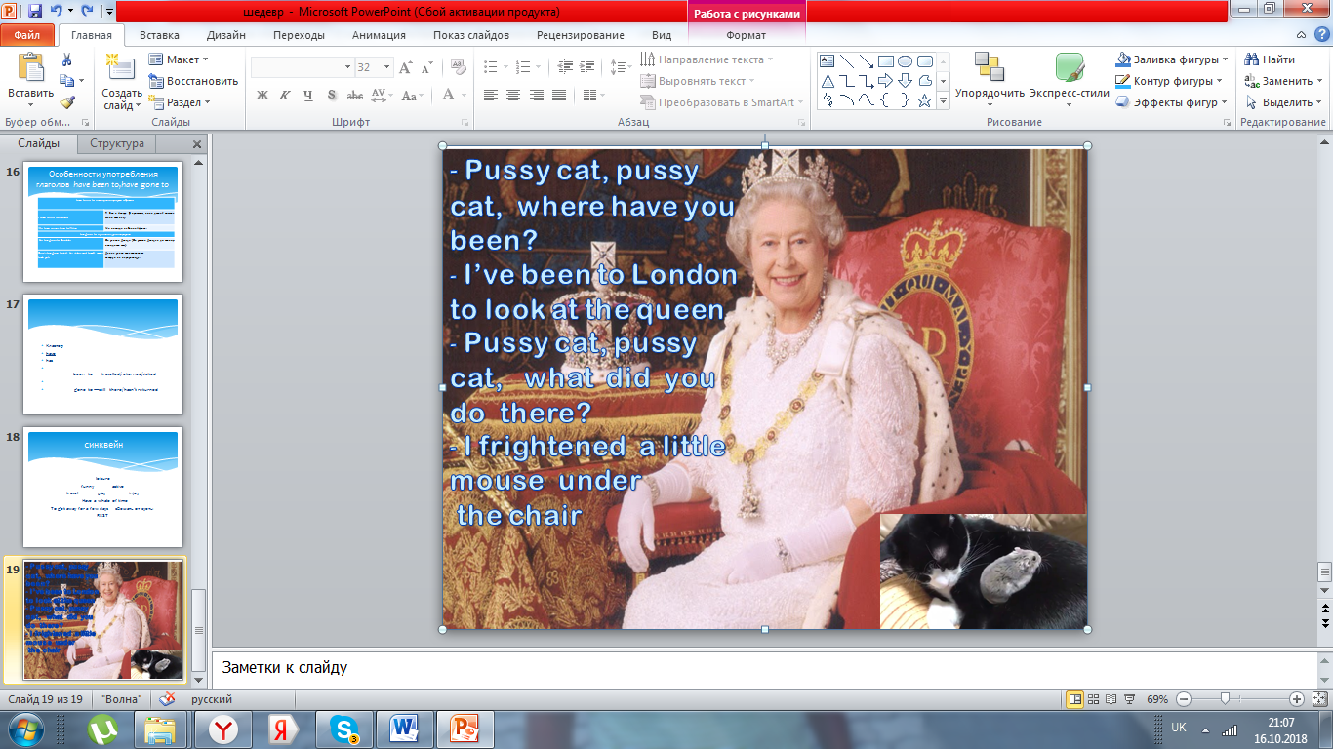1333x749 pixels.
Task: Select the rectangle shape in shapes gallery
Action: pos(886,61)
